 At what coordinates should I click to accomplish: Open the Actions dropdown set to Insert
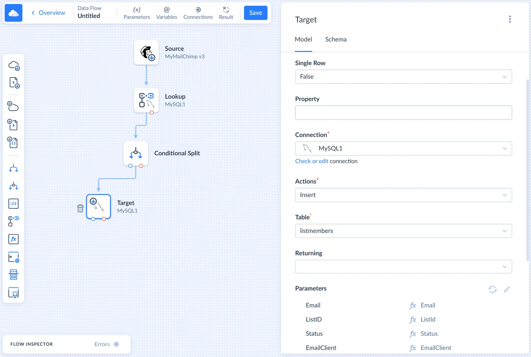coord(404,195)
